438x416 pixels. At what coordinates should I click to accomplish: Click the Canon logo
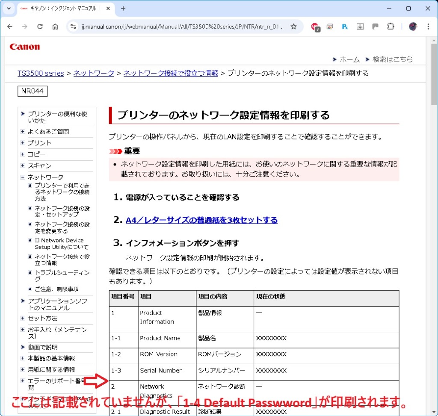24,47
